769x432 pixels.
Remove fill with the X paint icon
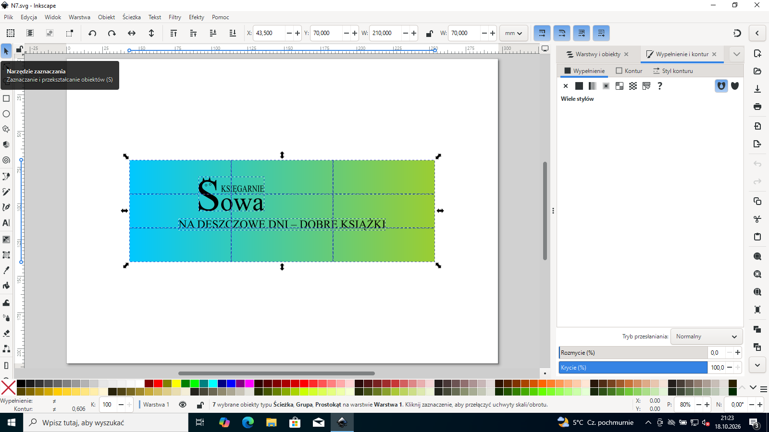coord(566,86)
